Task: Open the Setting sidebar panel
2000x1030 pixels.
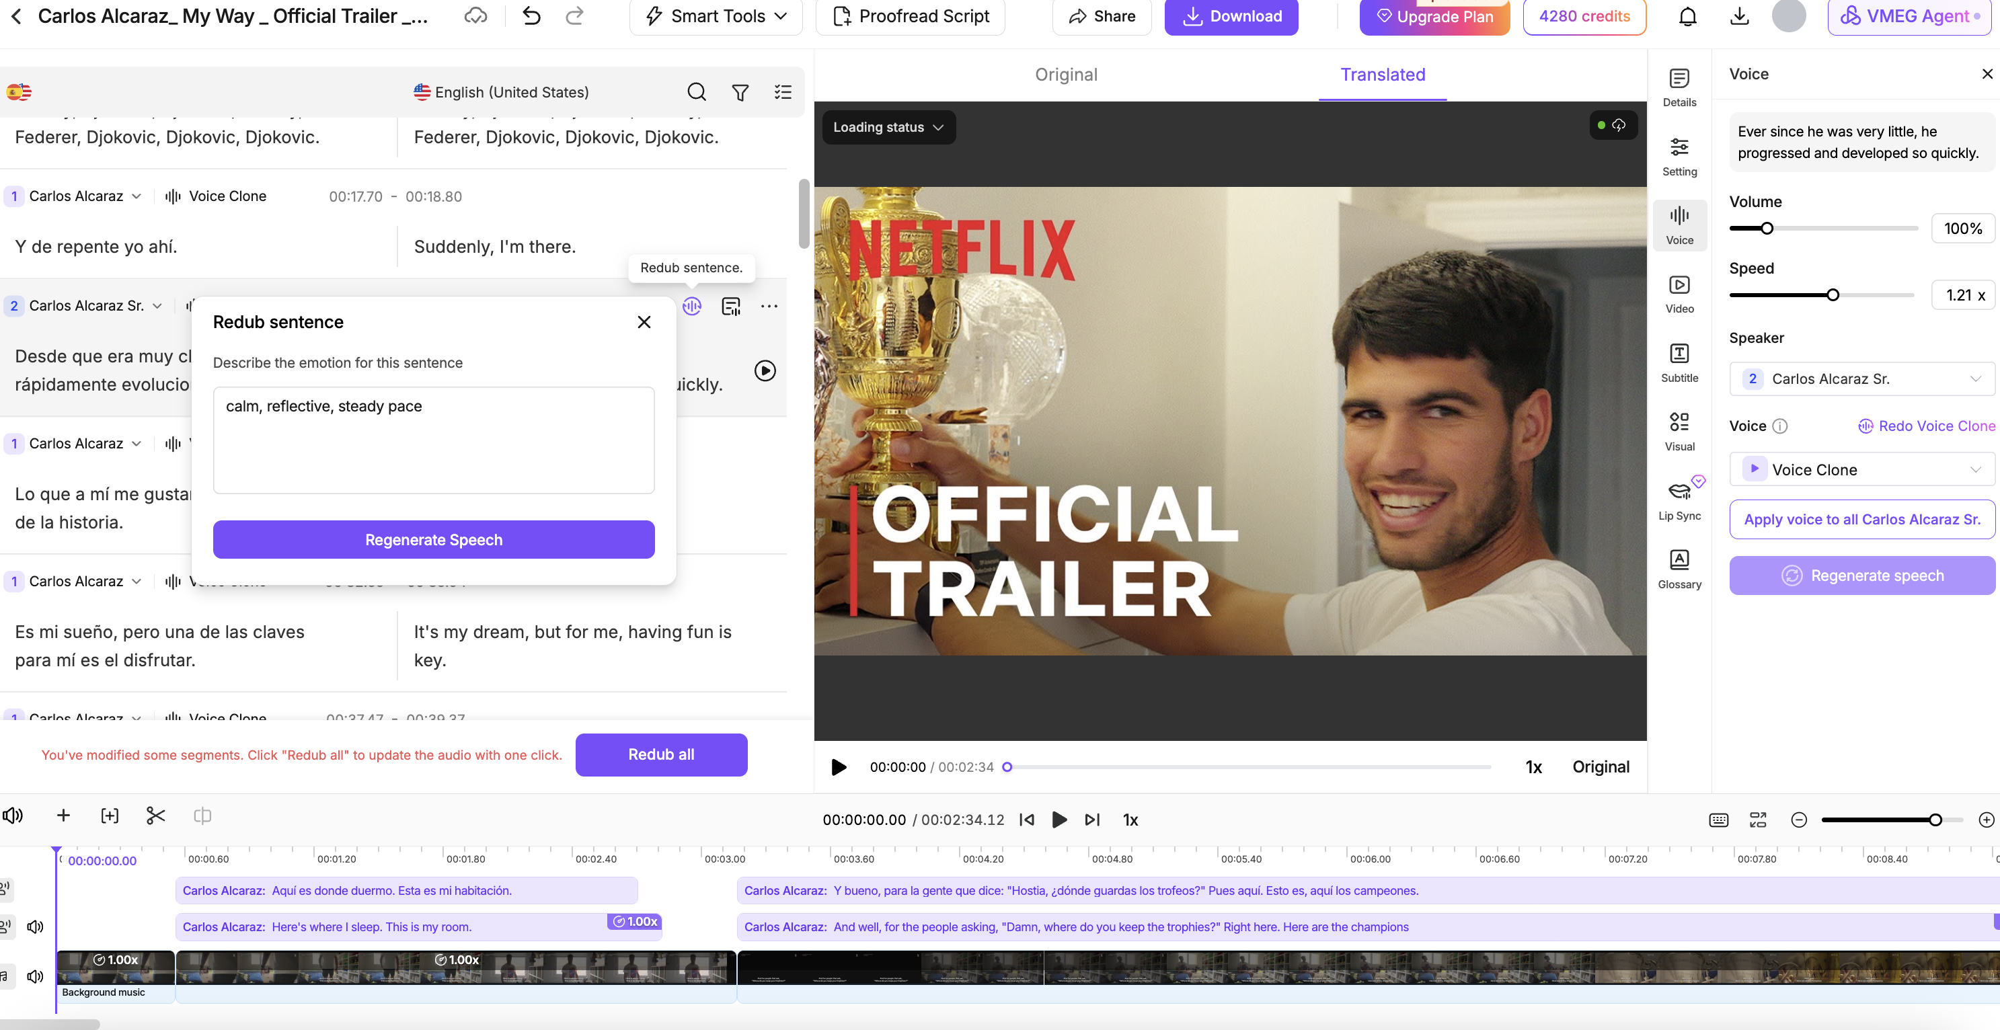Action: pos(1679,156)
